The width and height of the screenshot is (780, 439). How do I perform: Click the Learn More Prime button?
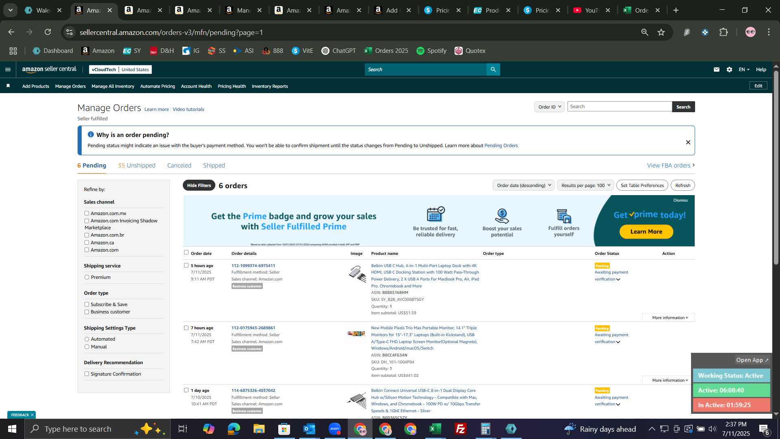click(646, 232)
